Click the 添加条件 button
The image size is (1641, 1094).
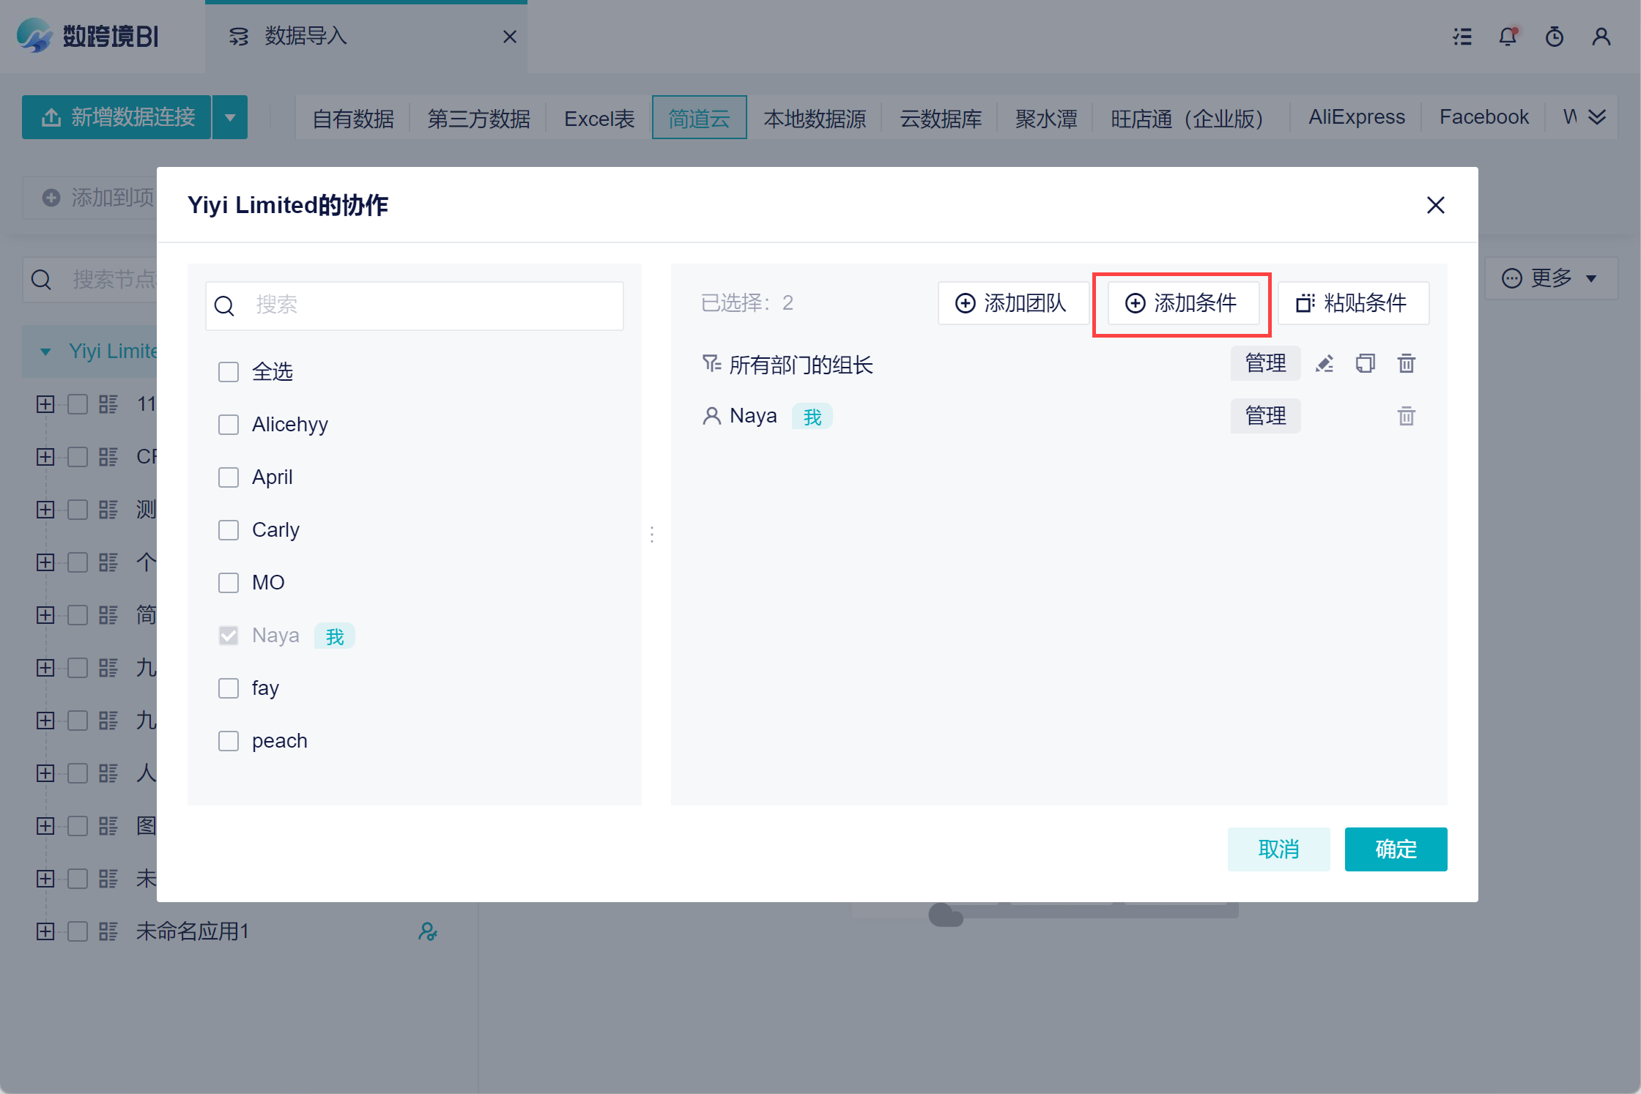click(x=1182, y=303)
